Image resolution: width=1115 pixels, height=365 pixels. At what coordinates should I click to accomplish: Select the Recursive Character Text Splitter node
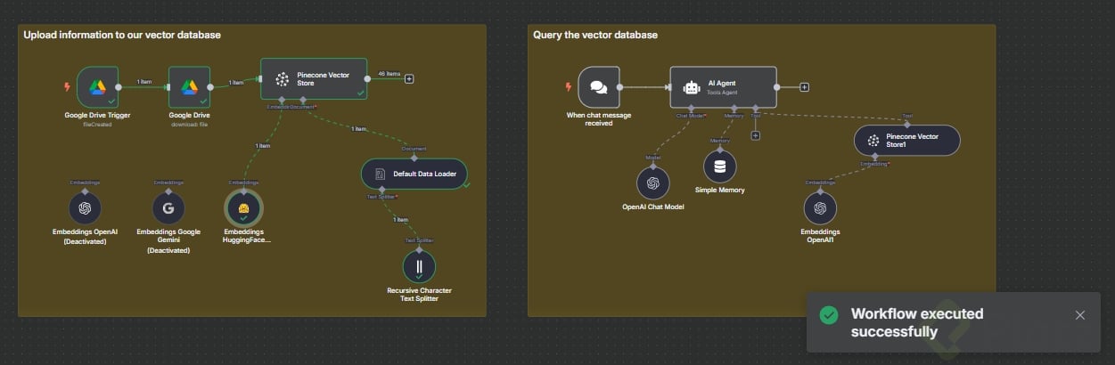(x=419, y=266)
